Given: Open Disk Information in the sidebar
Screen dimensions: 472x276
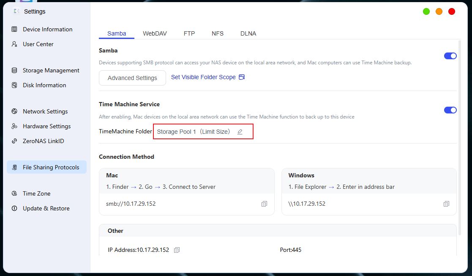Looking at the screenshot, I should pyautogui.click(x=46, y=85).
